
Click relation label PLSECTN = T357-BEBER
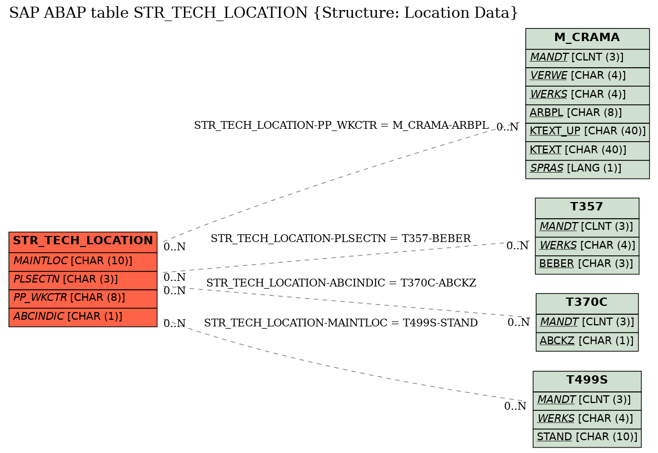pos(341,239)
